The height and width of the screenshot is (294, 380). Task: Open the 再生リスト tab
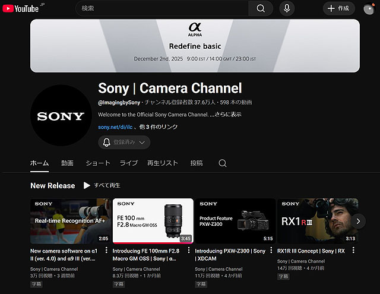click(162, 163)
